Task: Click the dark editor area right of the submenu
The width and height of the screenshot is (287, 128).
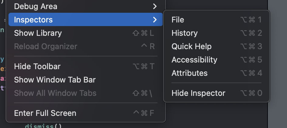Action: [277, 61]
